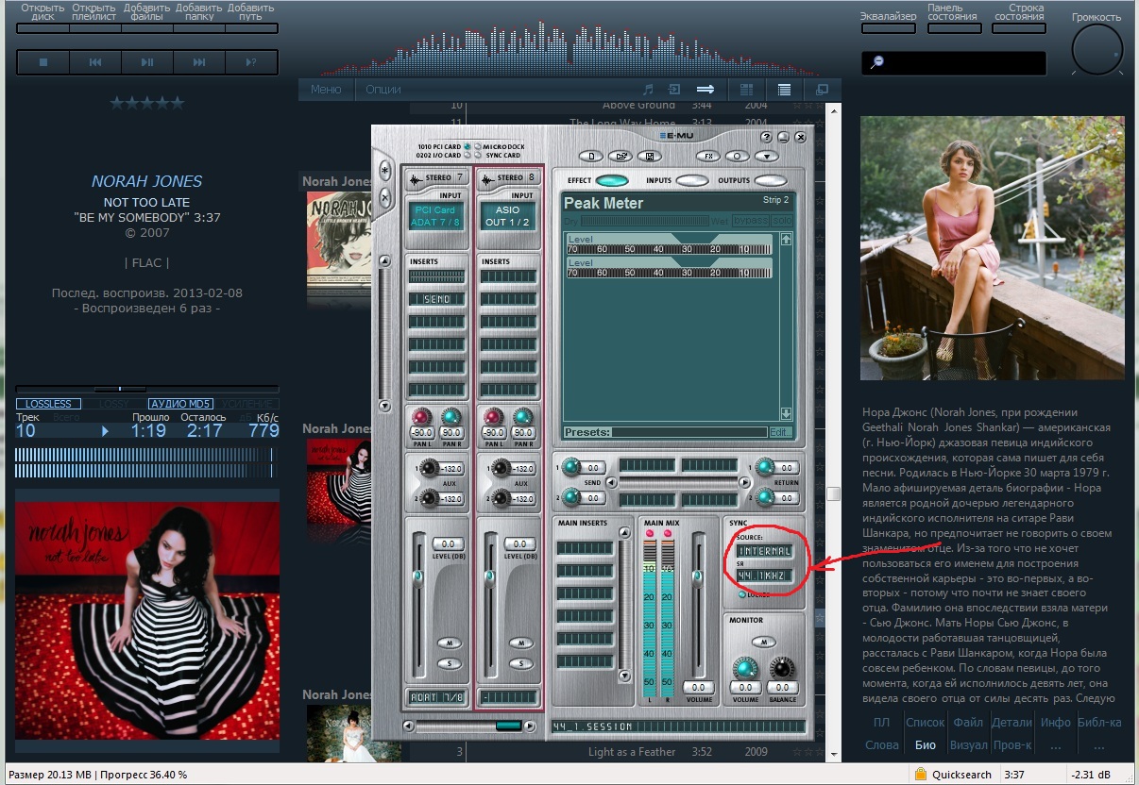Click the Open Session icon in E-MU mixer

620,156
